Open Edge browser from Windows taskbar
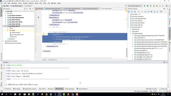The width and height of the screenshot is (171, 96). 38,94
